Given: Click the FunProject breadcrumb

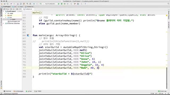Looking at the screenshot, I should click(6, 7).
